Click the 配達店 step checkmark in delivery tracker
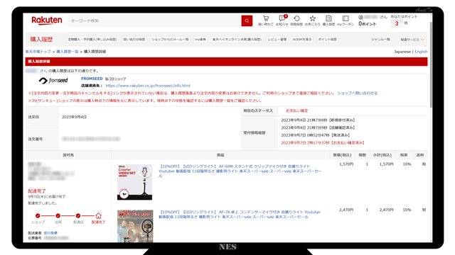 (78, 215)
